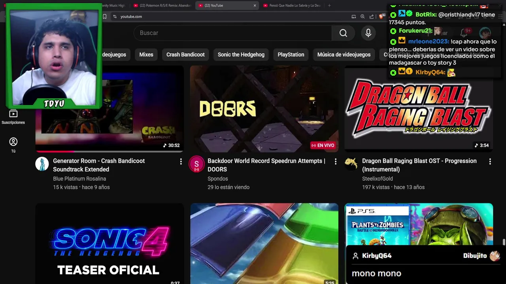
Task: Start voice search with microphone icon
Action: [x=368, y=33]
